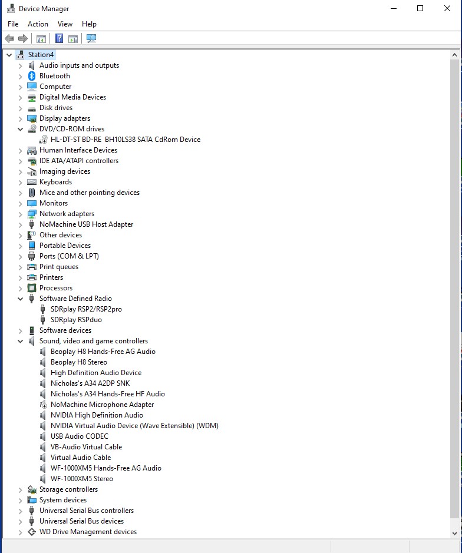Image resolution: width=462 pixels, height=553 pixels.
Task: Click the Human Interface Devices icon
Action: click(x=32, y=150)
